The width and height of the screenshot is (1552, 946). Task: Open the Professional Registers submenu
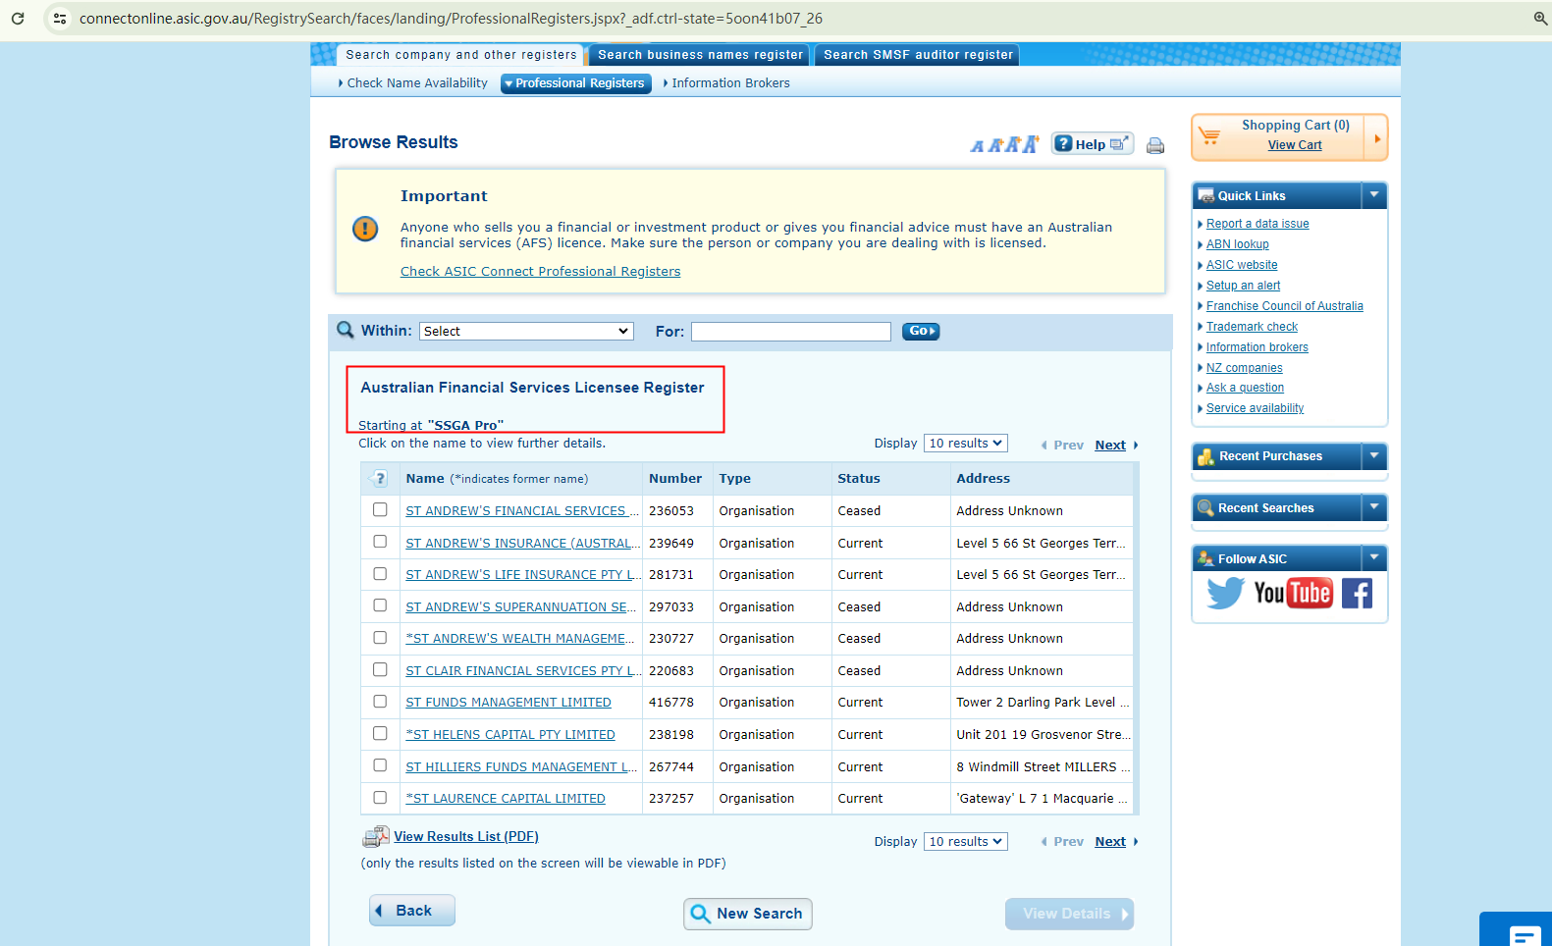(x=576, y=83)
